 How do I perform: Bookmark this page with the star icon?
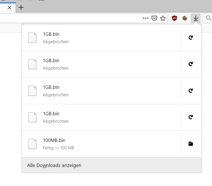point(163,18)
